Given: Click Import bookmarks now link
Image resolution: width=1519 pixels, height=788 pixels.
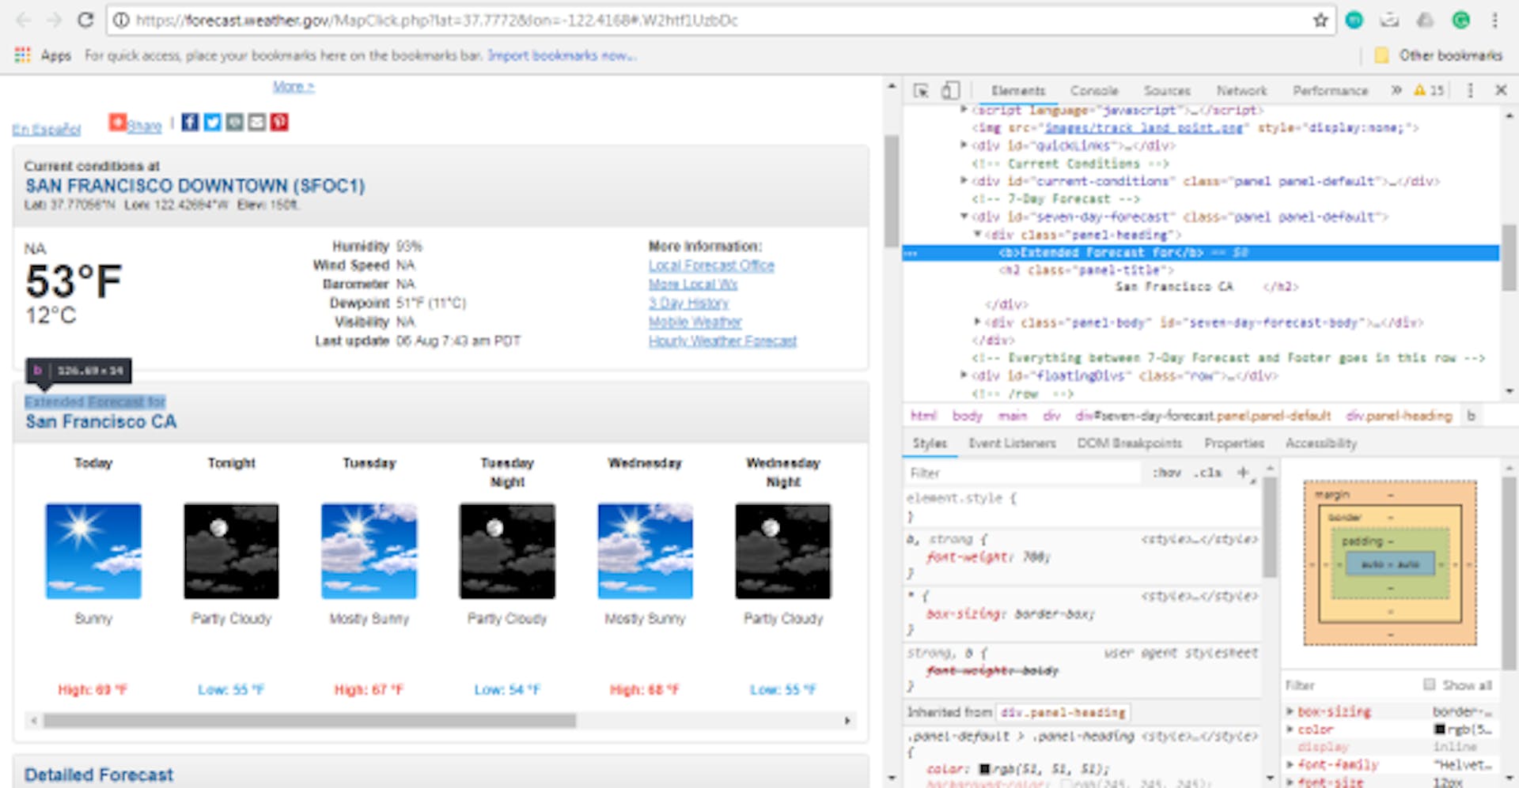Looking at the screenshot, I should (x=562, y=55).
